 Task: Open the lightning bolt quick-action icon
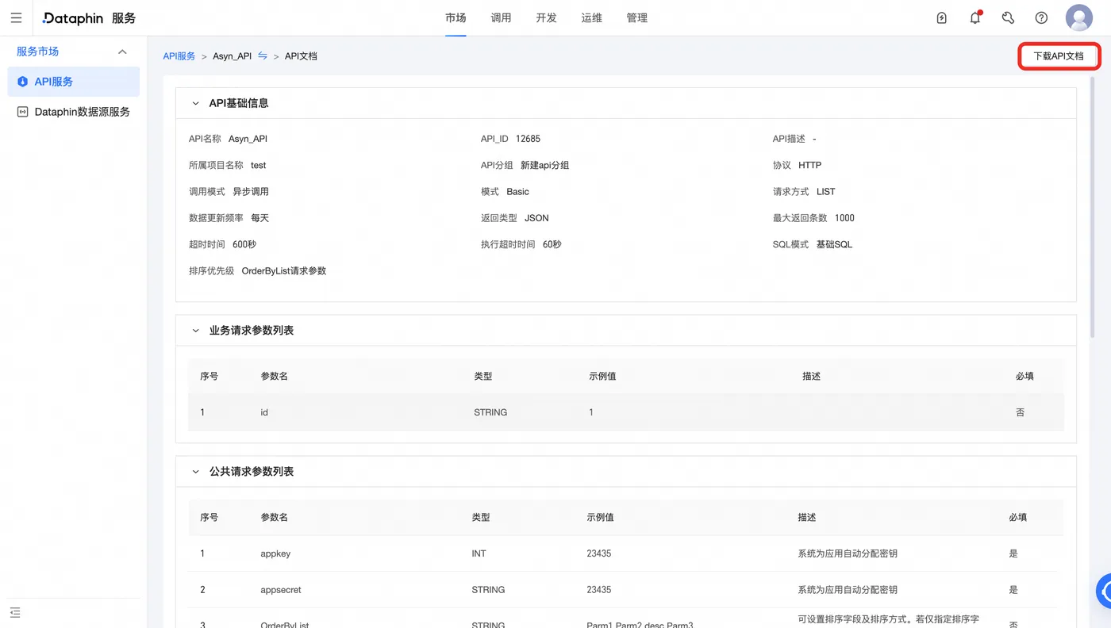point(942,17)
